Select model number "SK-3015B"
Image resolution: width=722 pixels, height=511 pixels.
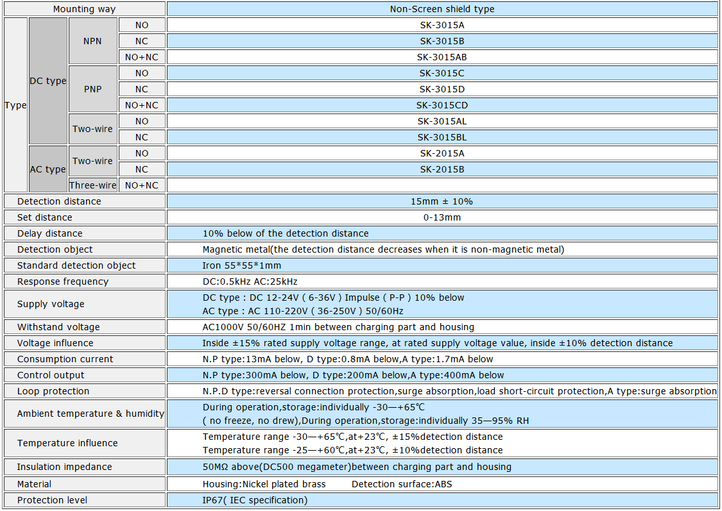tap(442, 42)
